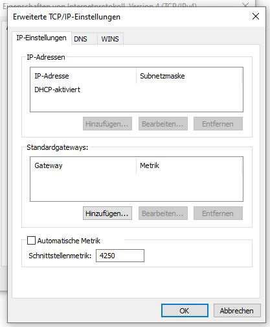The image size is (270, 327).
Task: Click the empty Standardgateways list area
Action: click(137, 187)
